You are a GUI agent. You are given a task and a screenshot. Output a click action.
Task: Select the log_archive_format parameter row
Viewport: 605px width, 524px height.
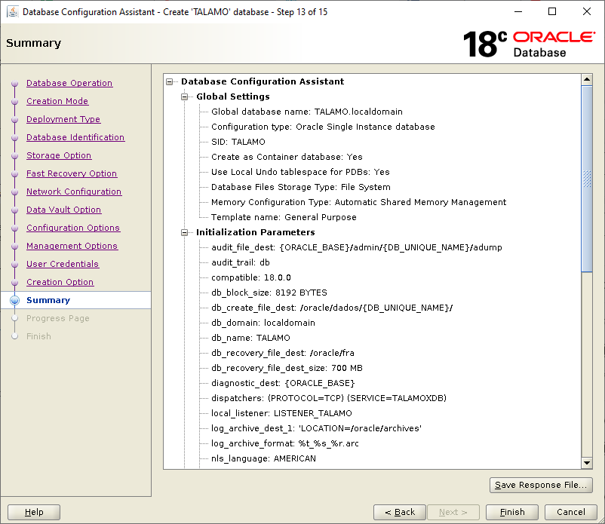(x=284, y=443)
